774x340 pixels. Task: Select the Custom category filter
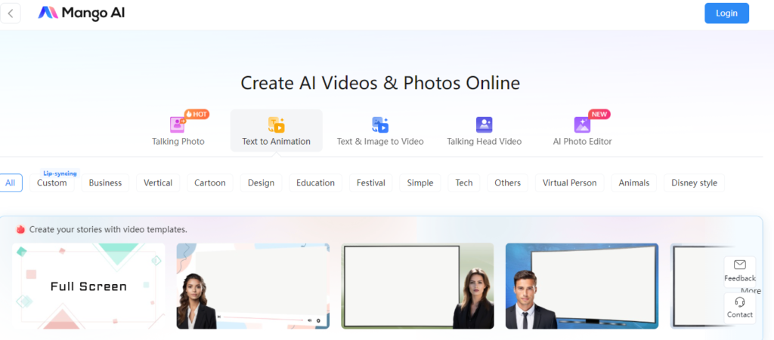[52, 183]
